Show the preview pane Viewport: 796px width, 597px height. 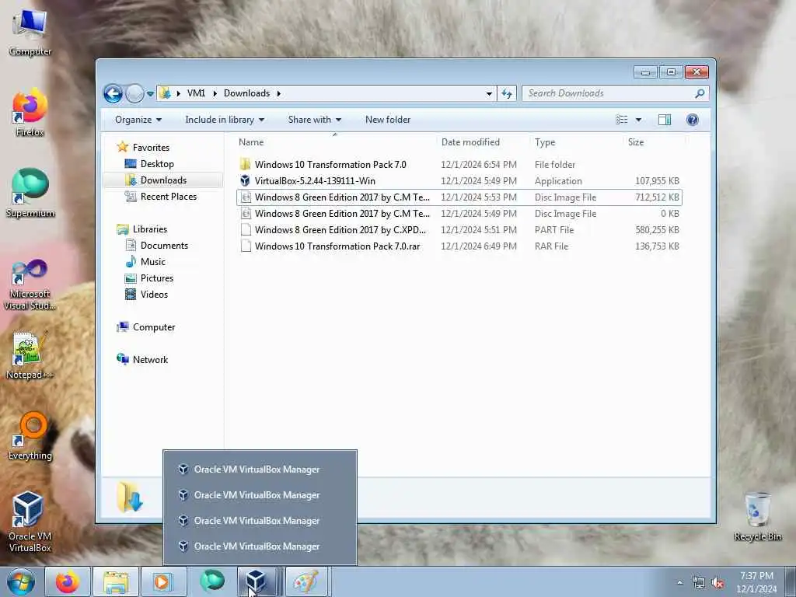pyautogui.click(x=665, y=120)
